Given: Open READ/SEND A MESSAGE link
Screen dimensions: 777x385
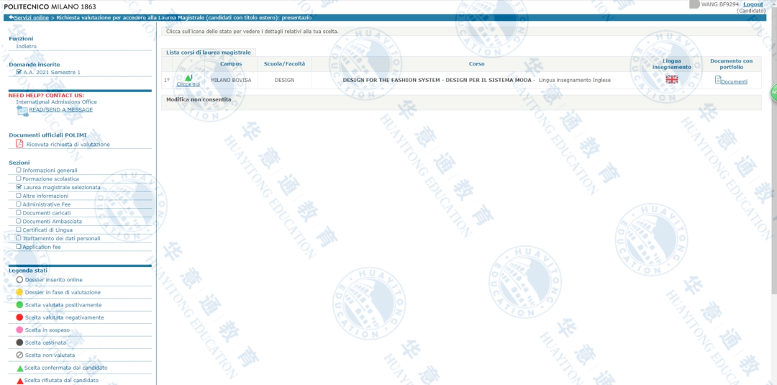Looking at the screenshot, I should (60, 109).
